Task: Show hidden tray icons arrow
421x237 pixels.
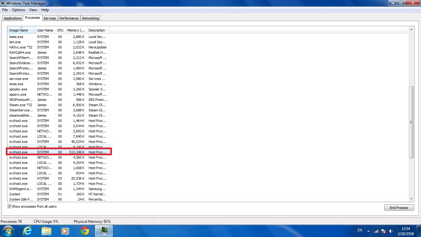Action: [x=368, y=231]
